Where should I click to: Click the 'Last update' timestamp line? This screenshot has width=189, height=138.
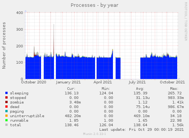[x=141, y=130]
